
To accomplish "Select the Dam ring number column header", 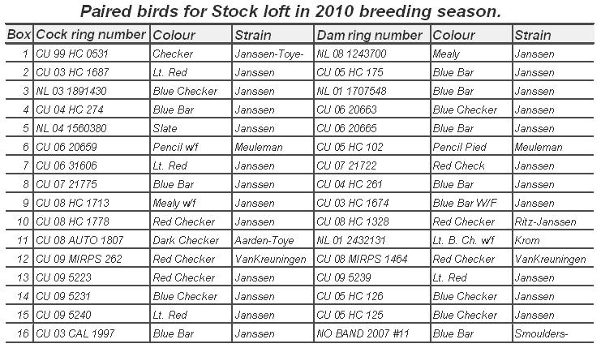I will click(371, 35).
